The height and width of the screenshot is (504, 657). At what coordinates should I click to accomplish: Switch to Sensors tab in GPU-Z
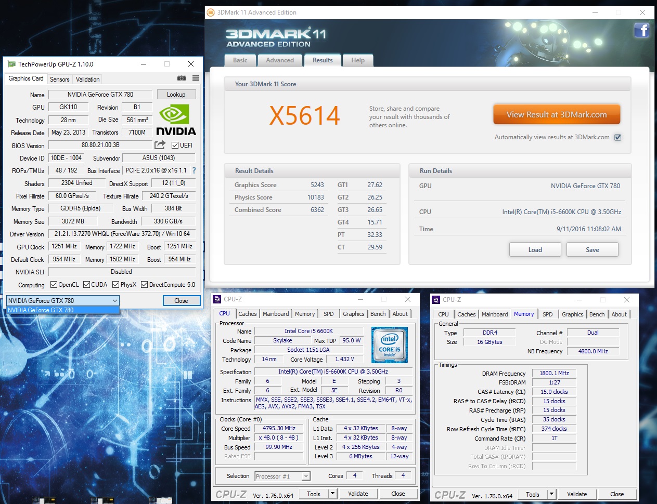(x=59, y=79)
